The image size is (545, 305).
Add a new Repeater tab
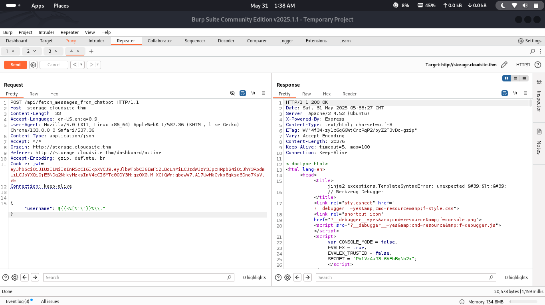(91, 51)
